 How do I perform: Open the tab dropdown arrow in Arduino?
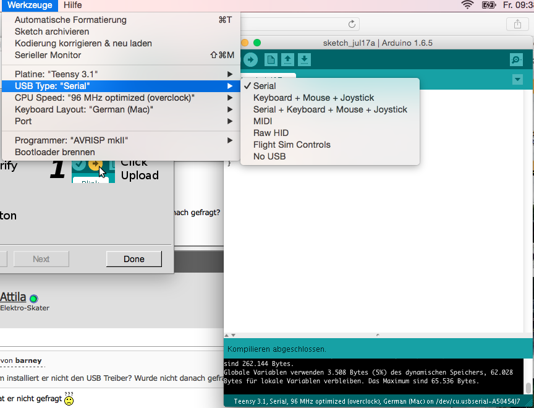coord(517,80)
